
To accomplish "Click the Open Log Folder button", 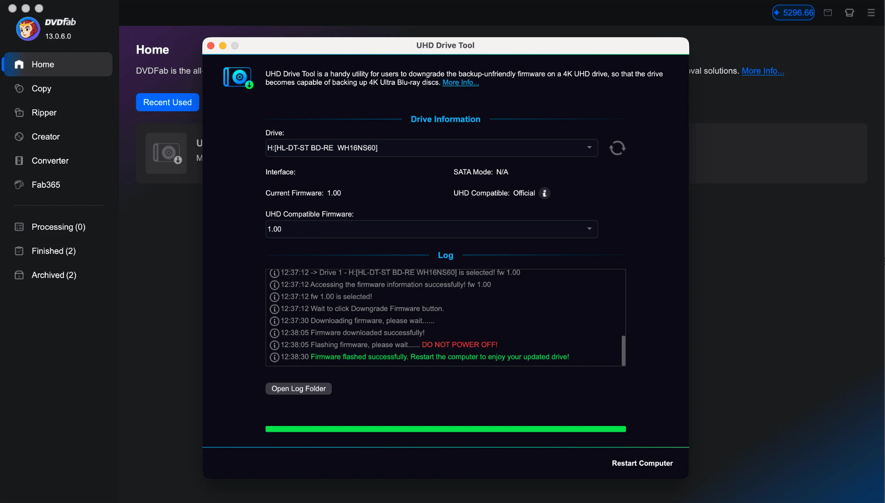I will point(298,388).
